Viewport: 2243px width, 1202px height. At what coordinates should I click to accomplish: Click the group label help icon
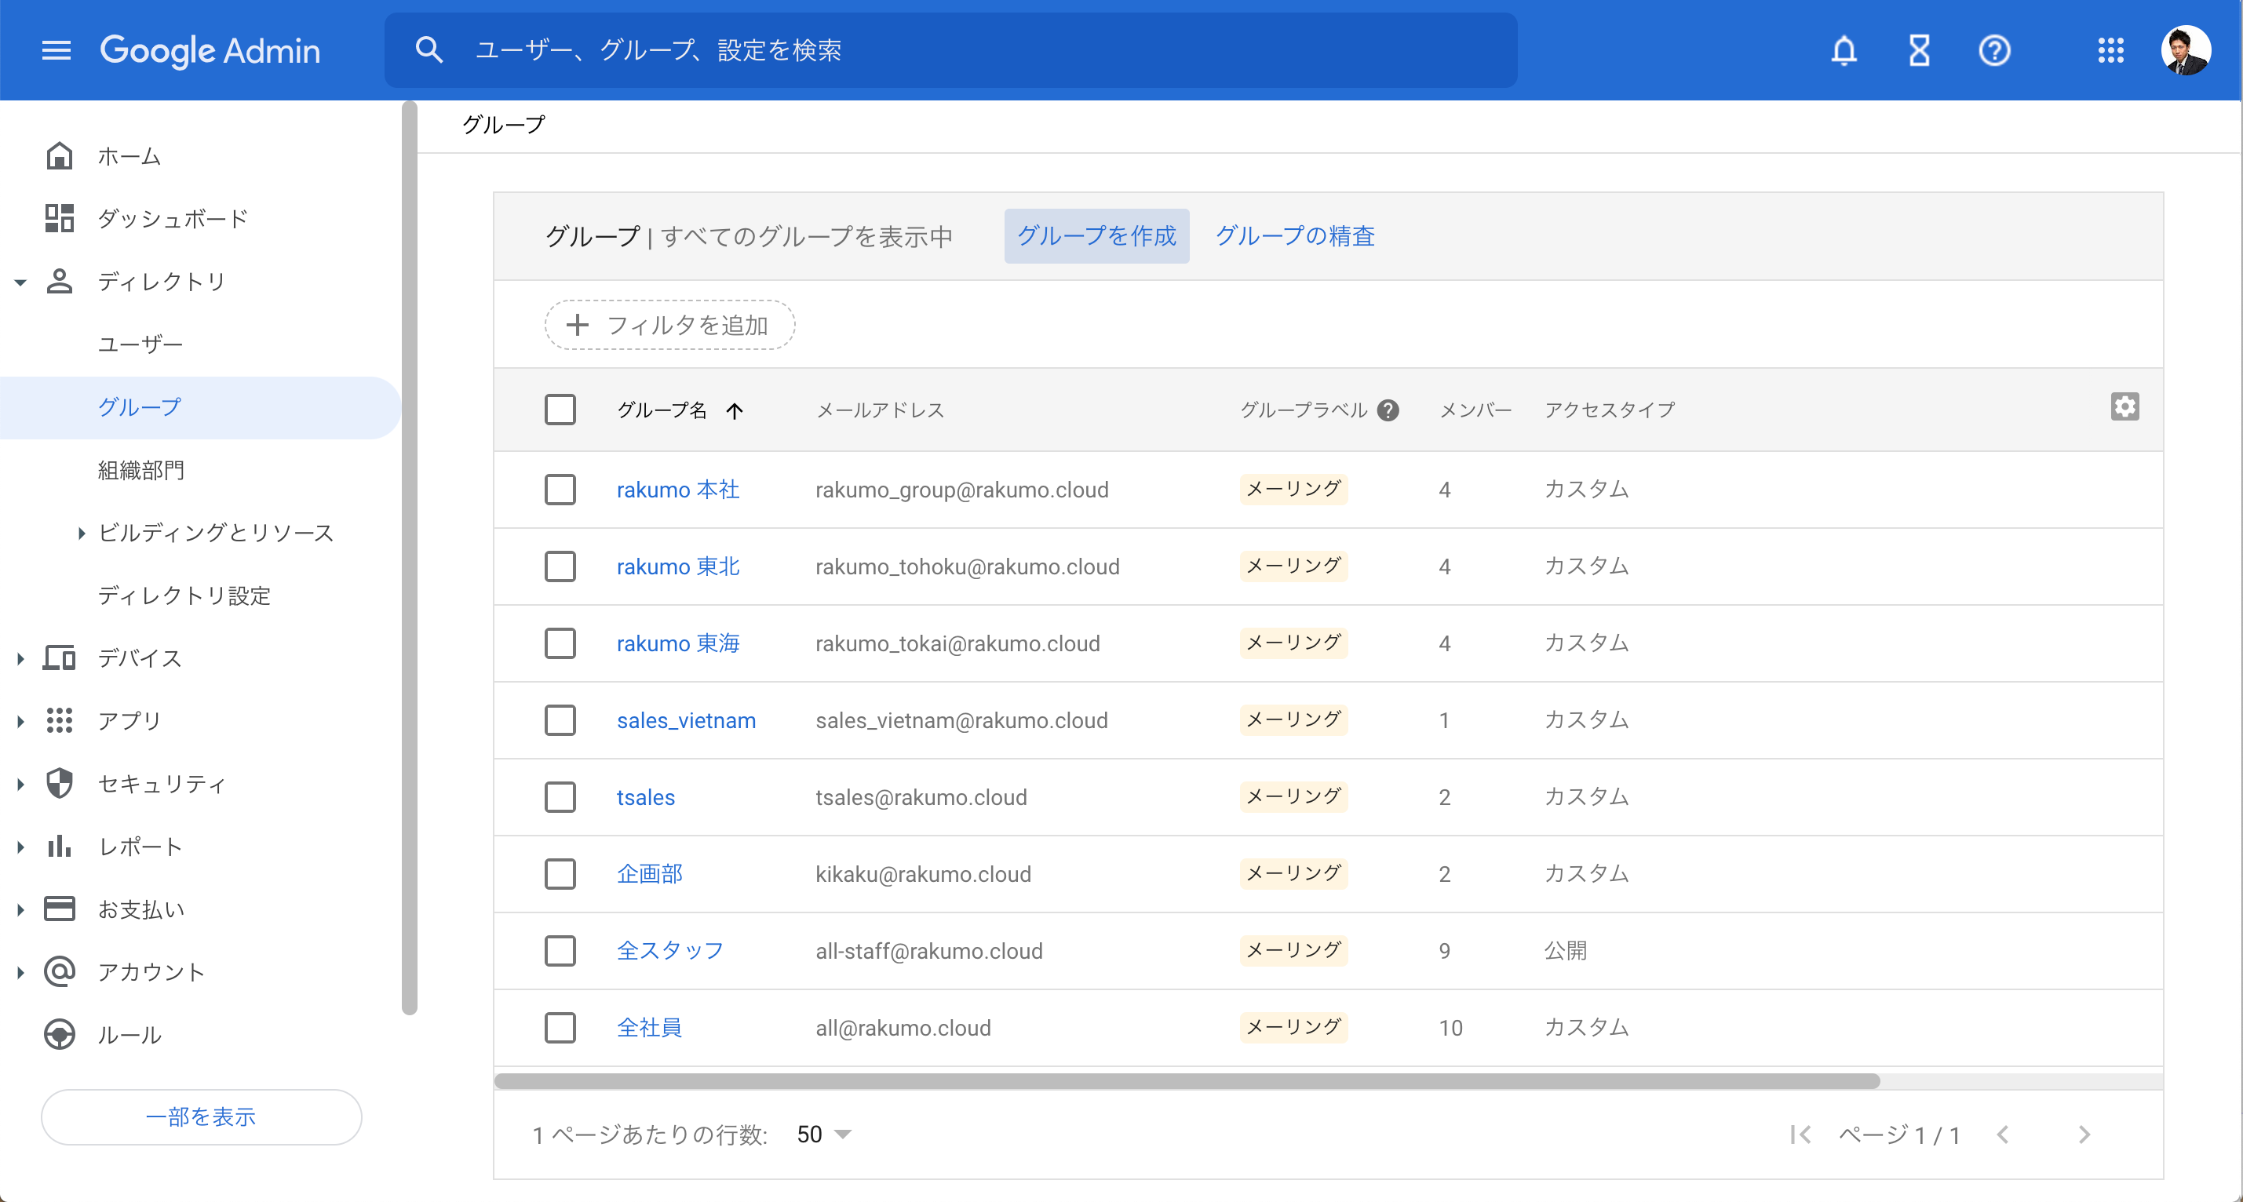click(1388, 410)
